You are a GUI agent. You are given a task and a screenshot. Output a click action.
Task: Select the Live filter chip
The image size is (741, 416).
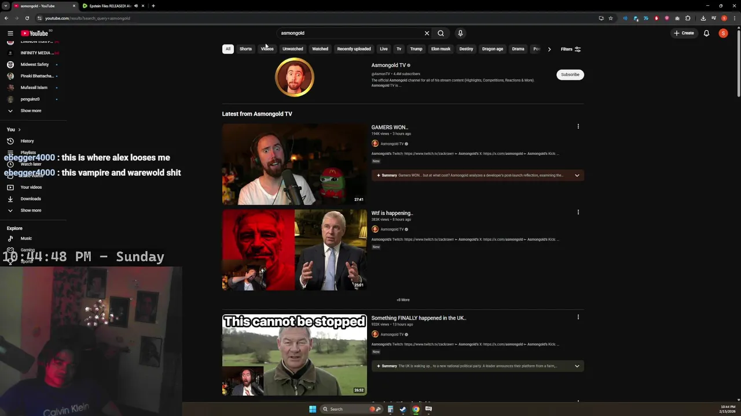pyautogui.click(x=383, y=49)
